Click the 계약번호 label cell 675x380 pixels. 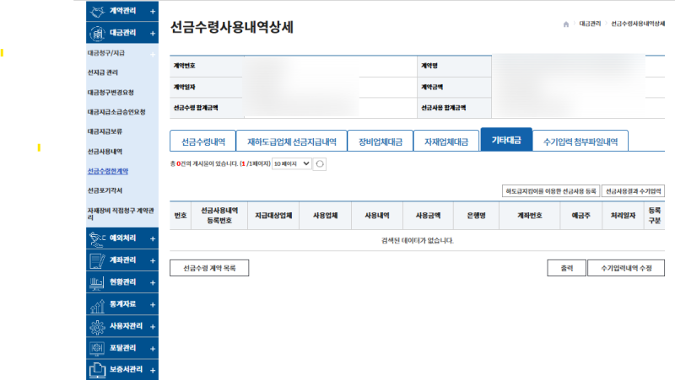(207, 66)
